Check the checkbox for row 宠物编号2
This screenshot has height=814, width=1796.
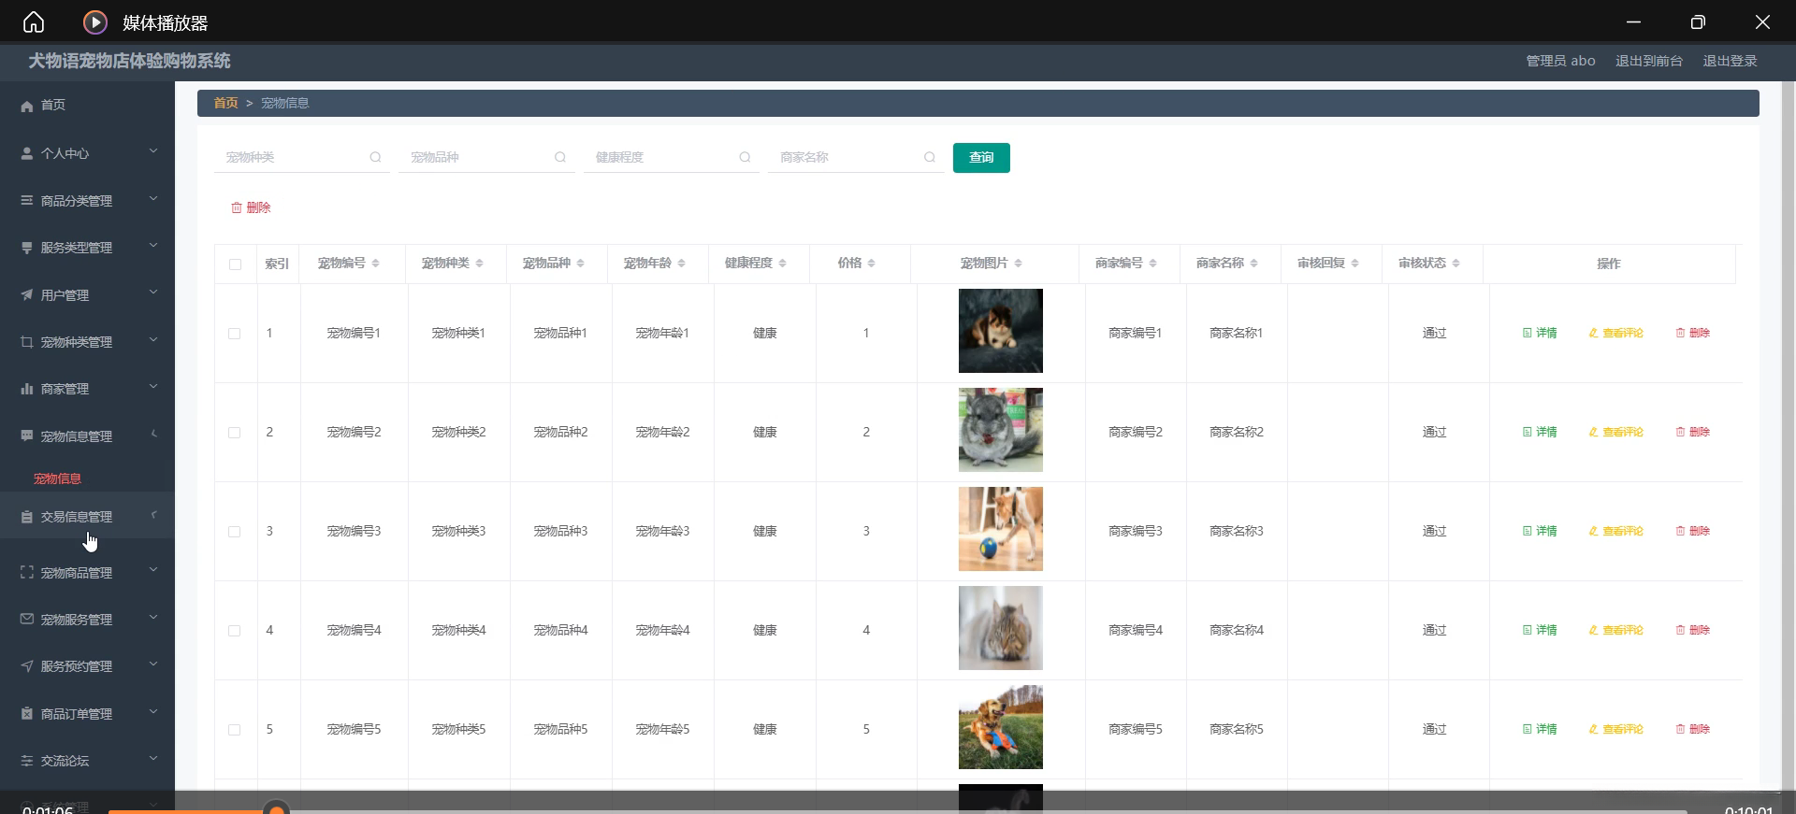[x=234, y=433]
